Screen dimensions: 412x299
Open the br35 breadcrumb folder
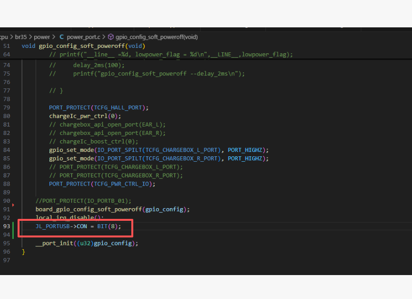tap(21, 37)
